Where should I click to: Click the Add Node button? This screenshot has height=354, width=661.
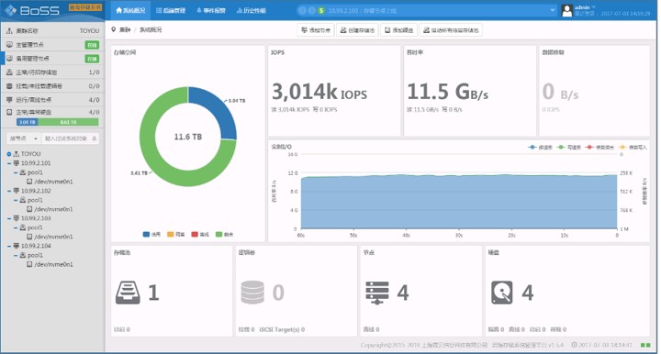point(316,30)
